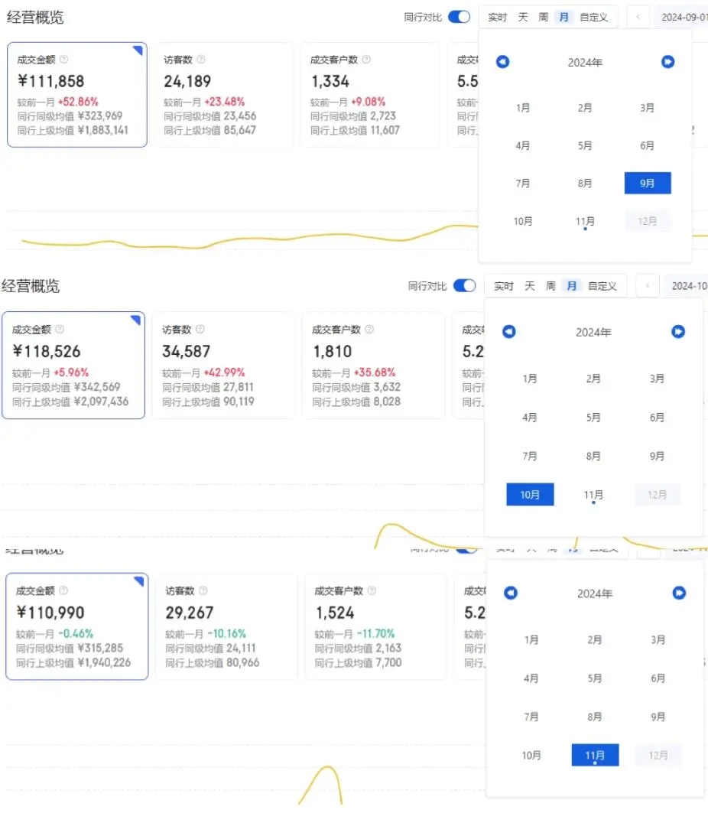Pick 5月 in calendar with 10月 highlighted
The image size is (708, 826).
pyautogui.click(x=593, y=418)
